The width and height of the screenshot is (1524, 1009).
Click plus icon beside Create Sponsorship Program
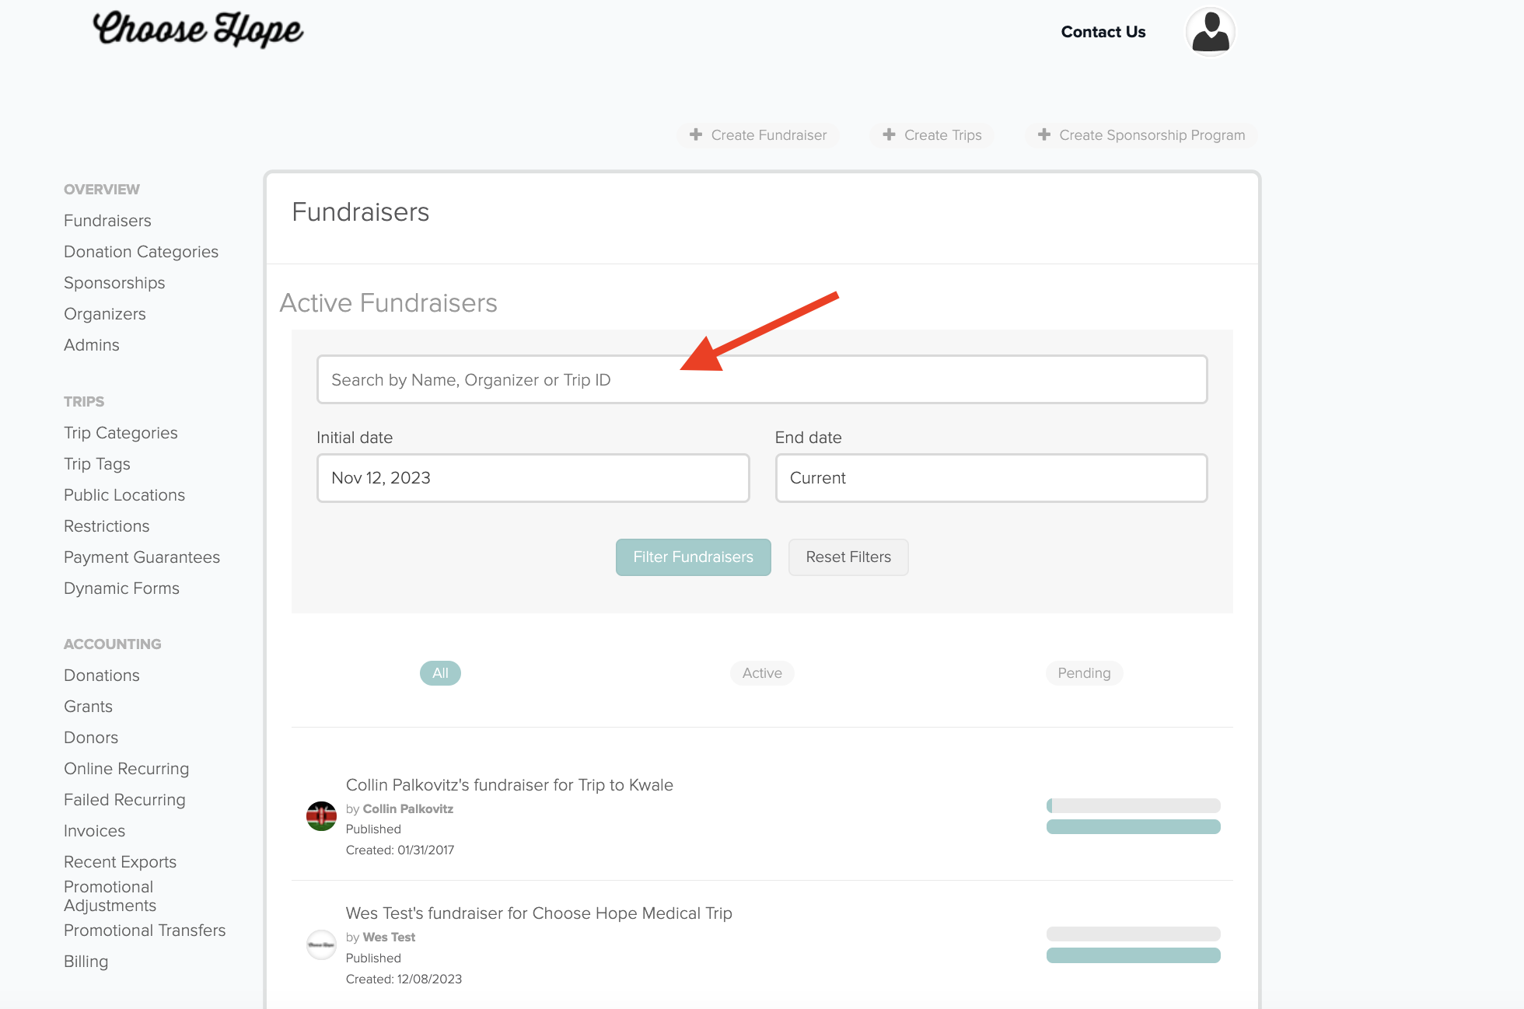(1044, 134)
